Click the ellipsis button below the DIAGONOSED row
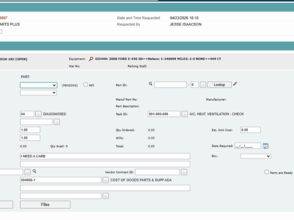 56,122
